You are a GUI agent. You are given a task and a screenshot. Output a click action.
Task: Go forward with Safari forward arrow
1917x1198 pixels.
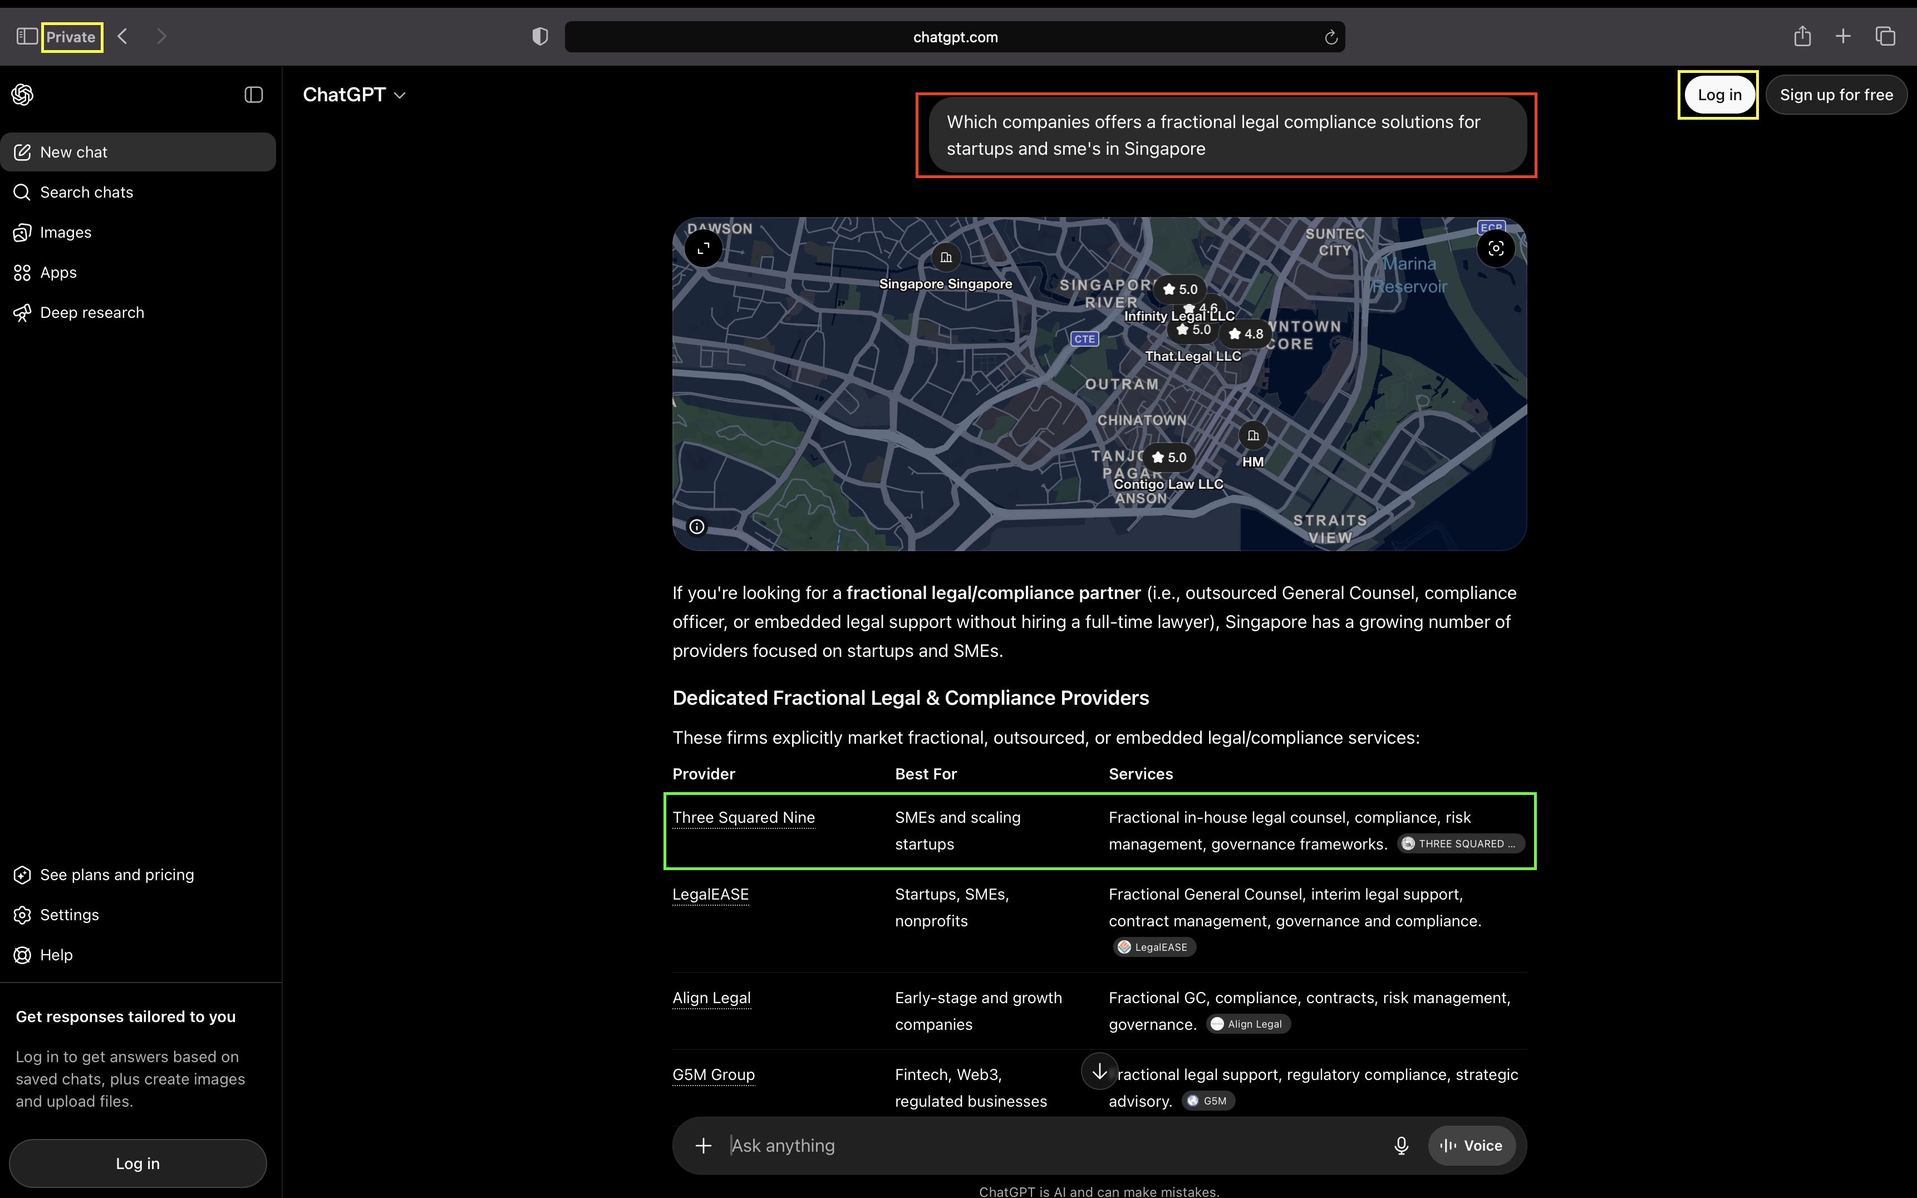coord(161,36)
